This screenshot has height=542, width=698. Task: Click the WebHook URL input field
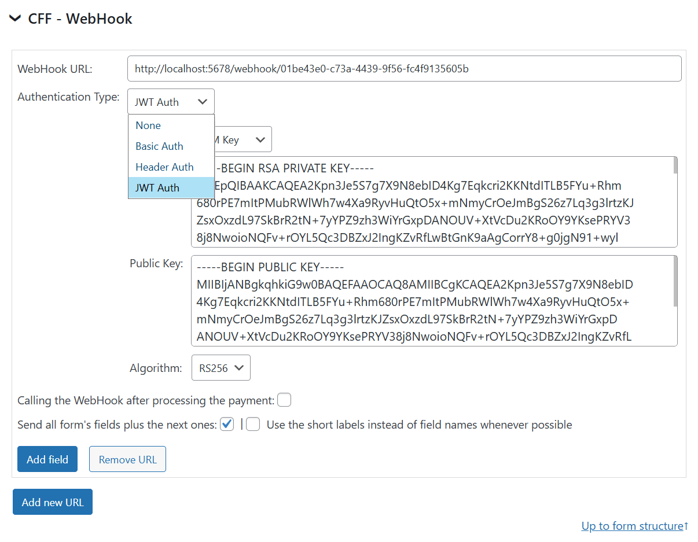404,69
